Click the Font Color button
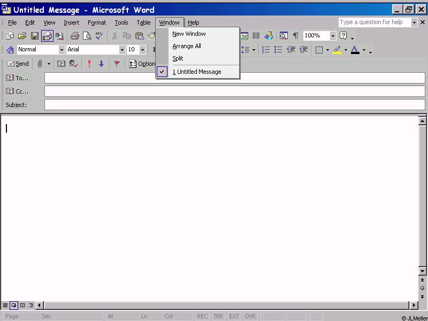This screenshot has width=428, height=321. [x=355, y=50]
